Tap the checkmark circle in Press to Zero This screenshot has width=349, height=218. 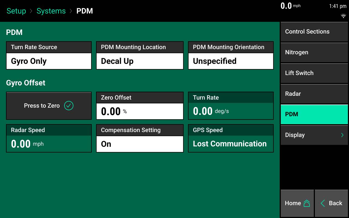[x=69, y=106]
